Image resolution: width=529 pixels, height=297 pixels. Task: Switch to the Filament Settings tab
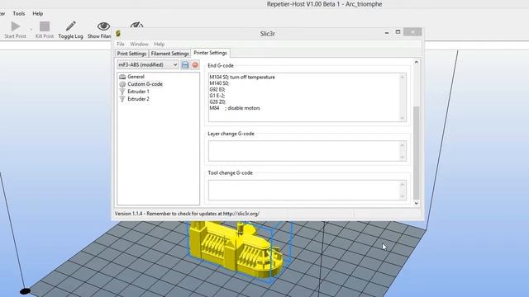[169, 54]
